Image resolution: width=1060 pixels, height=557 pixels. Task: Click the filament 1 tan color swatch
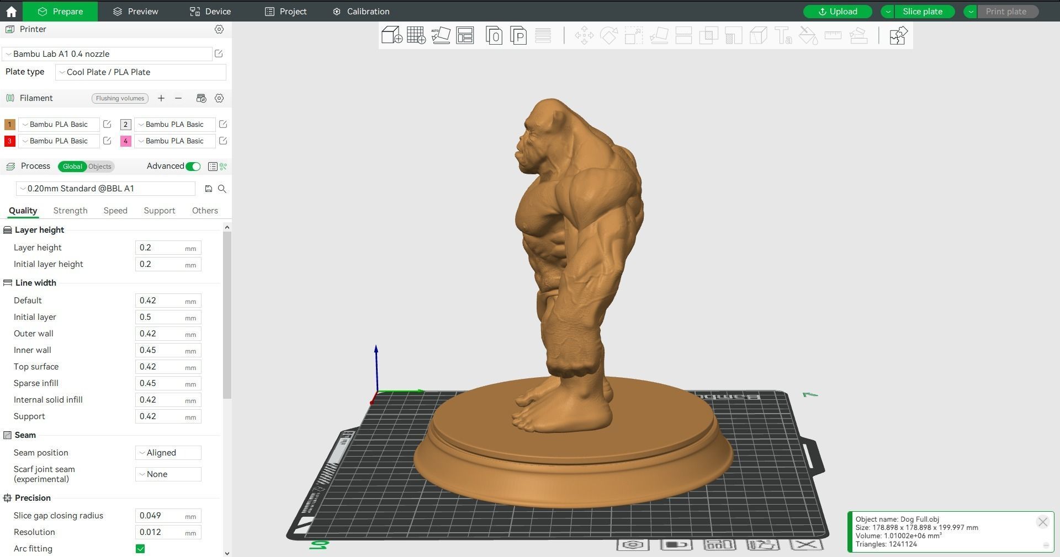point(9,125)
